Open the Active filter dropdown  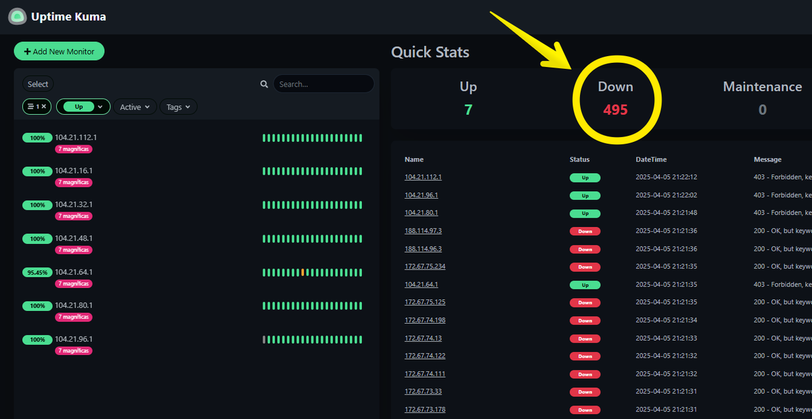tap(135, 107)
